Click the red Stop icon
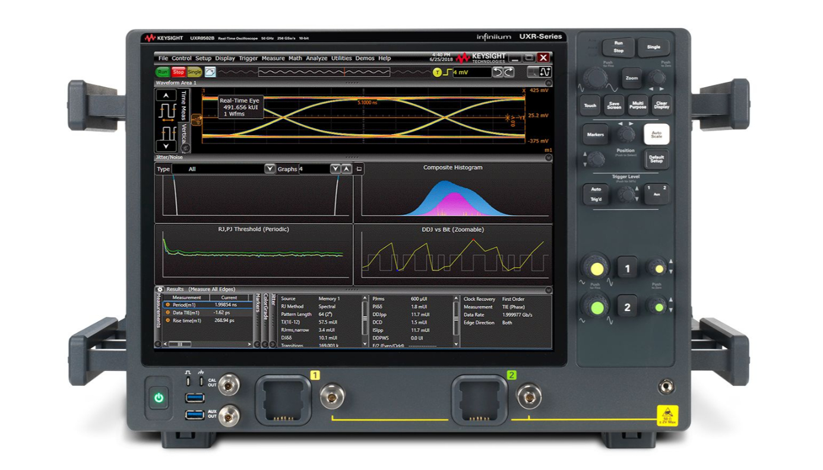The height and width of the screenshot is (470, 823). pos(178,71)
